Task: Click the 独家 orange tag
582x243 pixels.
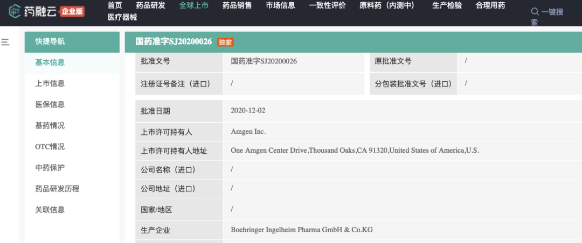Action: click(225, 42)
